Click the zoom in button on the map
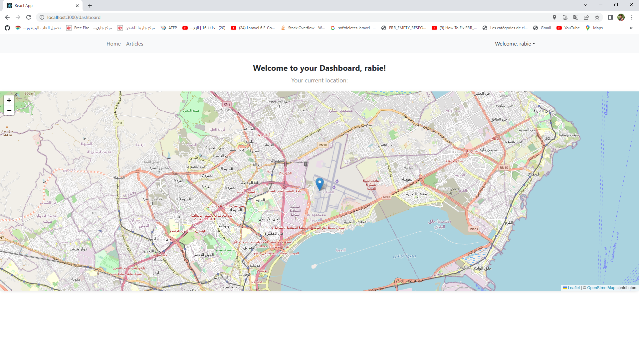 pos(9,100)
